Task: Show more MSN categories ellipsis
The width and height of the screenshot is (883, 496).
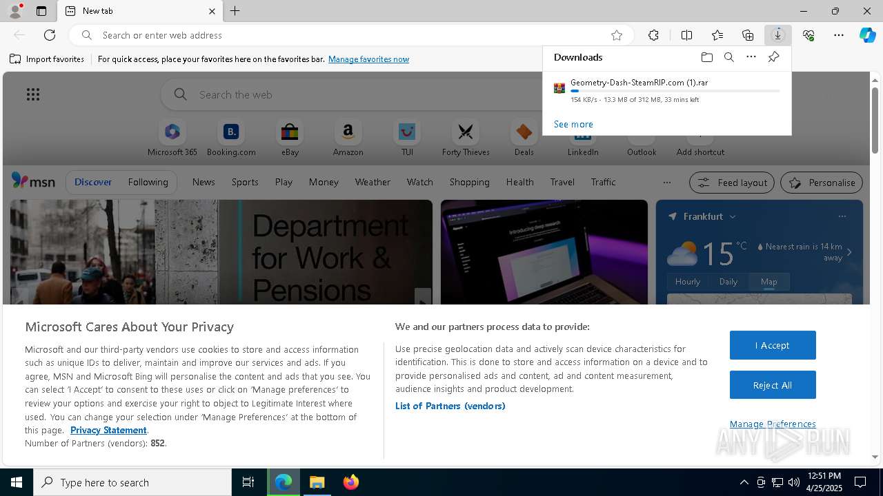Action: 666,183
